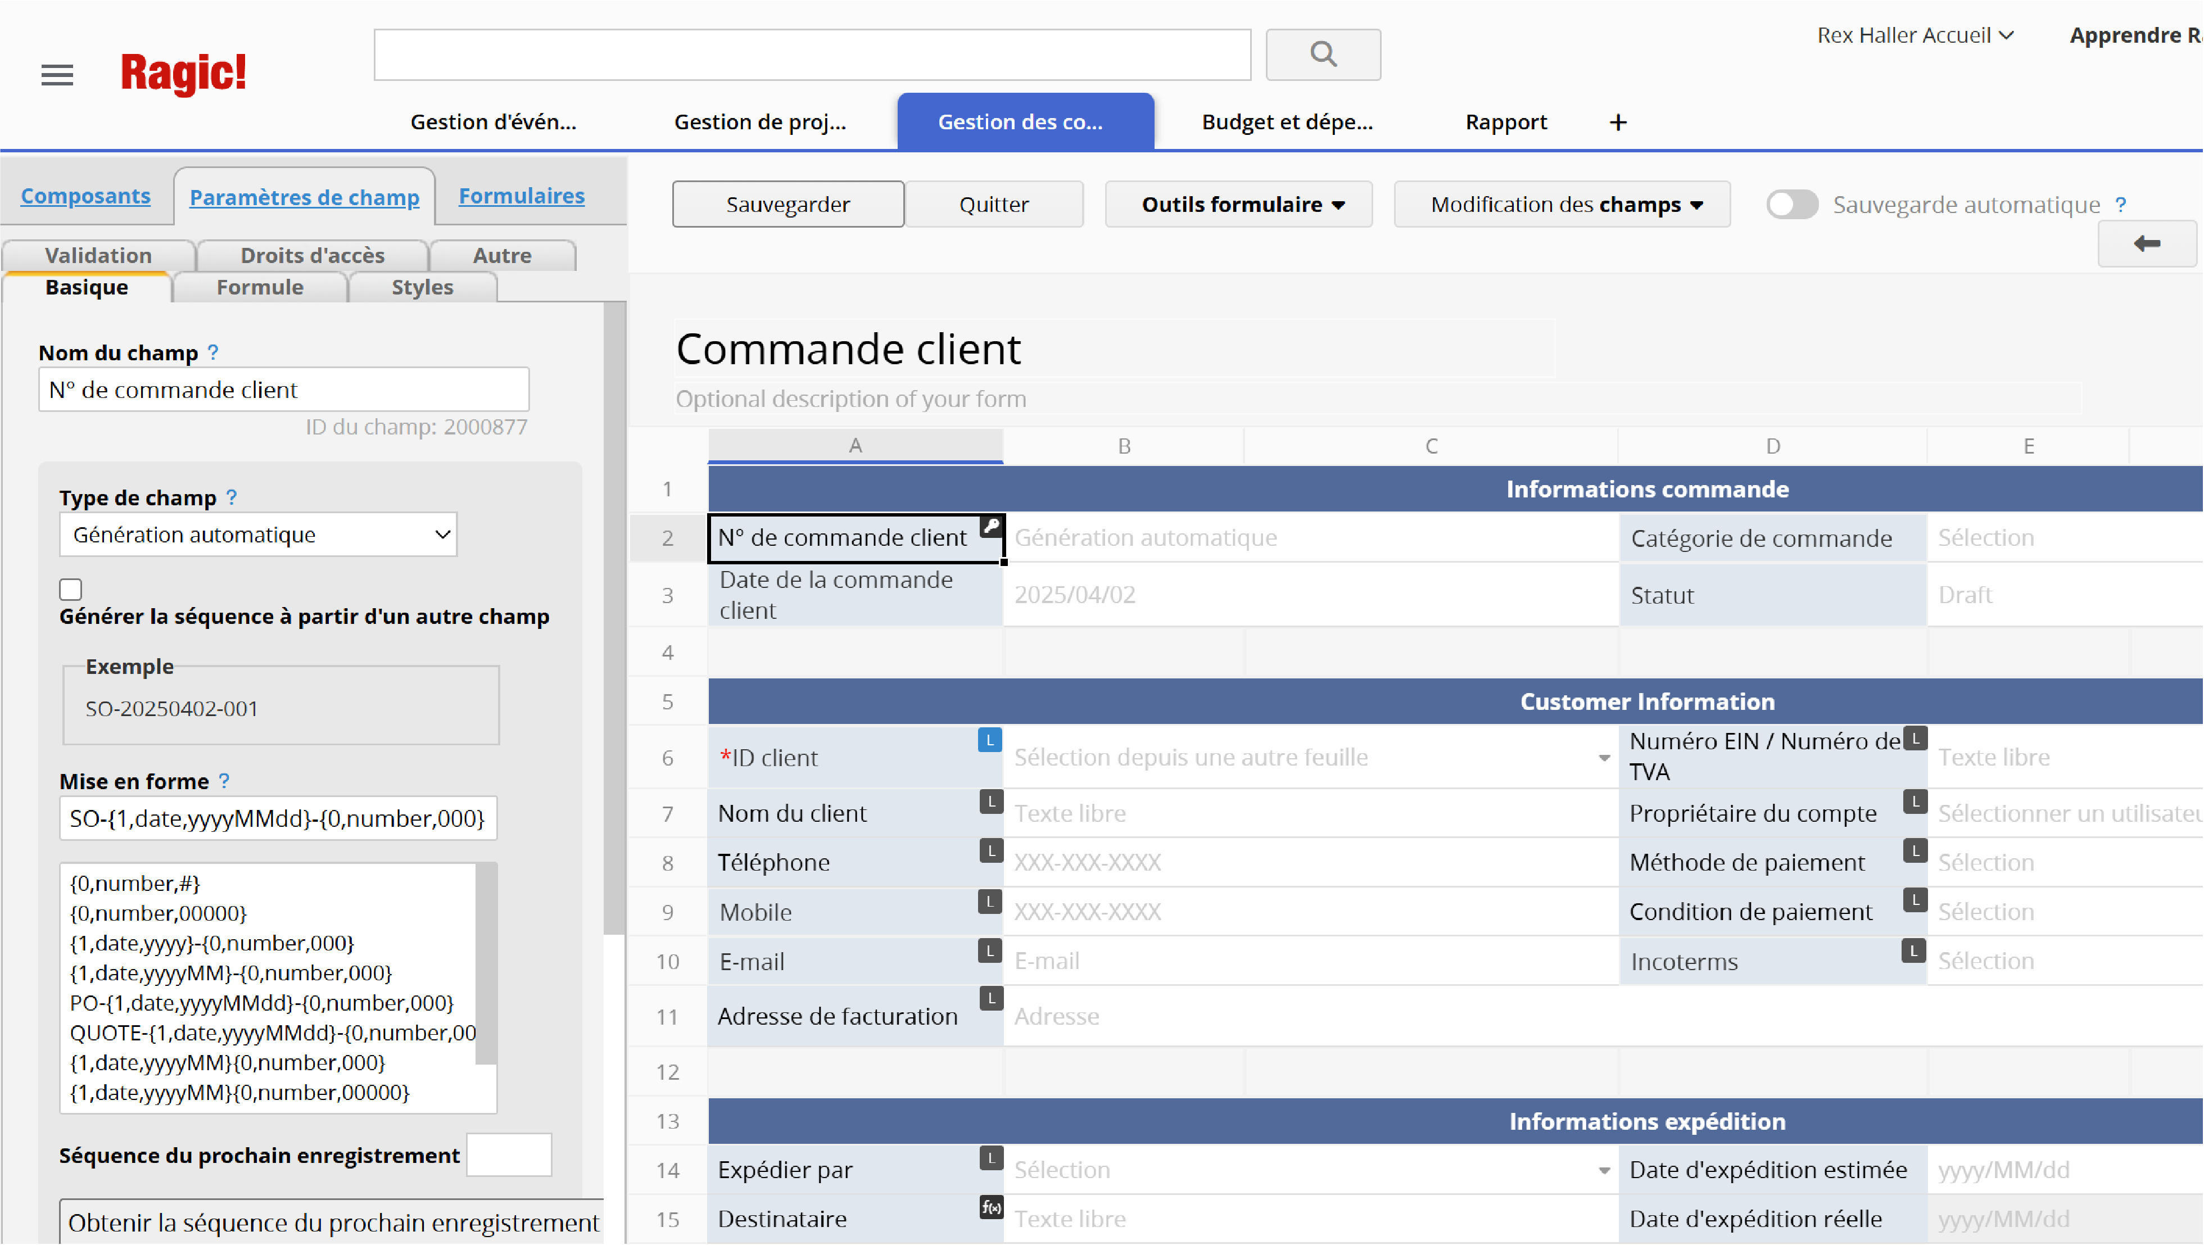
Task: Click the Sauvegarder button
Action: point(787,203)
